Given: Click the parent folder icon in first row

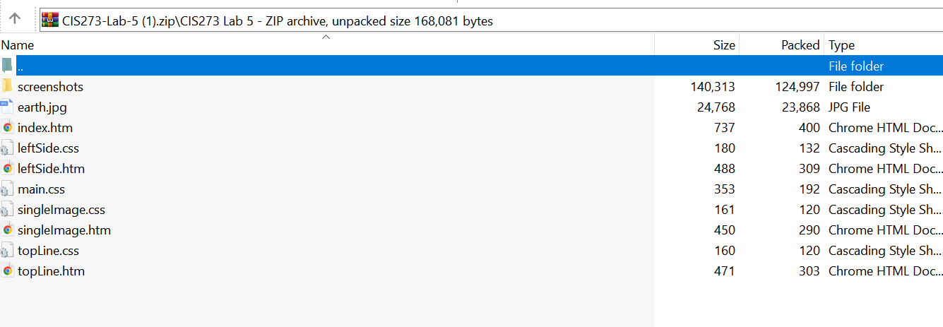Looking at the screenshot, I should point(7,66).
